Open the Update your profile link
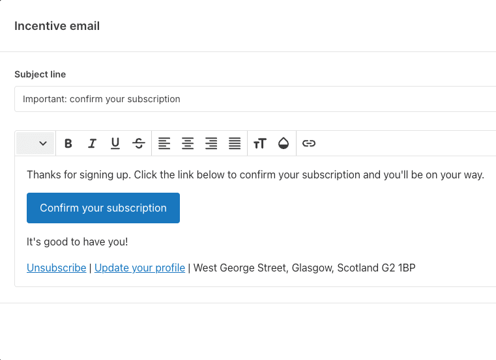The image size is (496, 360). coord(139,268)
